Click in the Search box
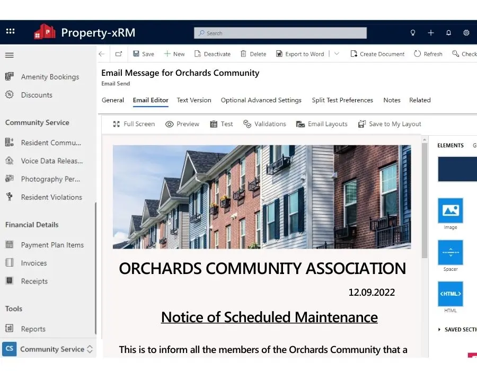Image resolution: width=477 pixels, height=371 pixels. [280, 33]
